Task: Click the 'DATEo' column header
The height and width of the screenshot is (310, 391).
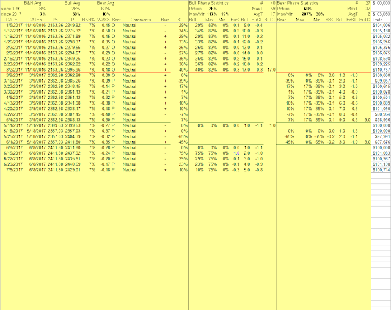Action: (x=35, y=20)
